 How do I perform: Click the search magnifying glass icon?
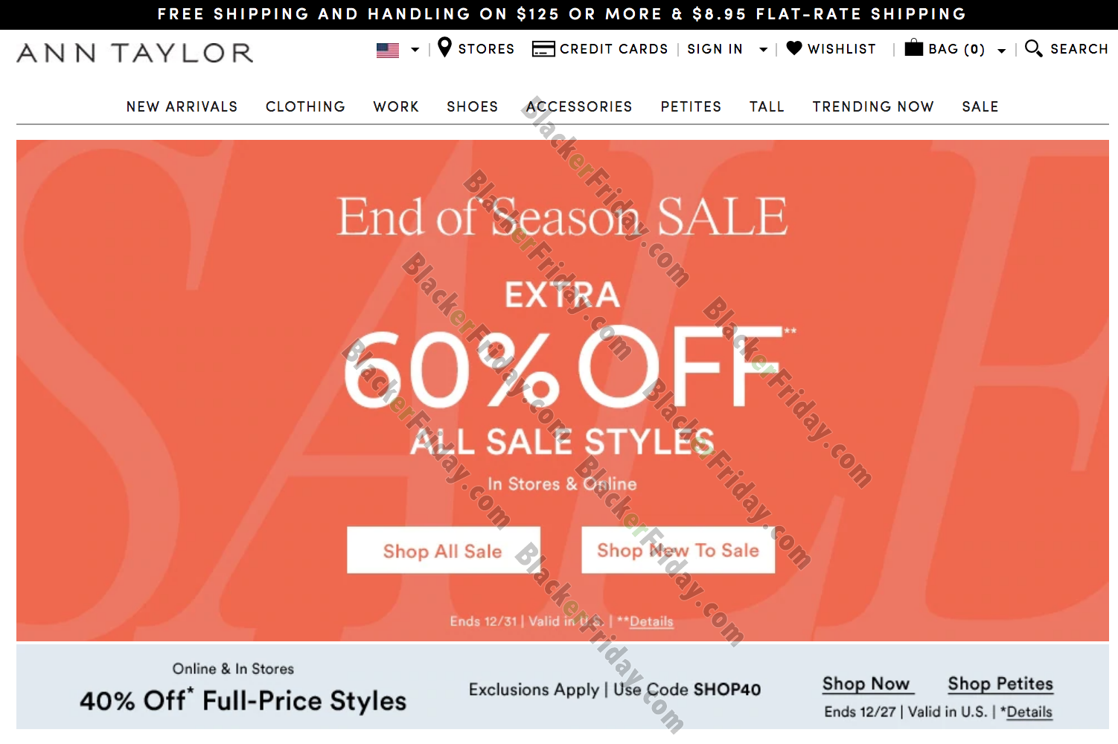tap(1033, 48)
